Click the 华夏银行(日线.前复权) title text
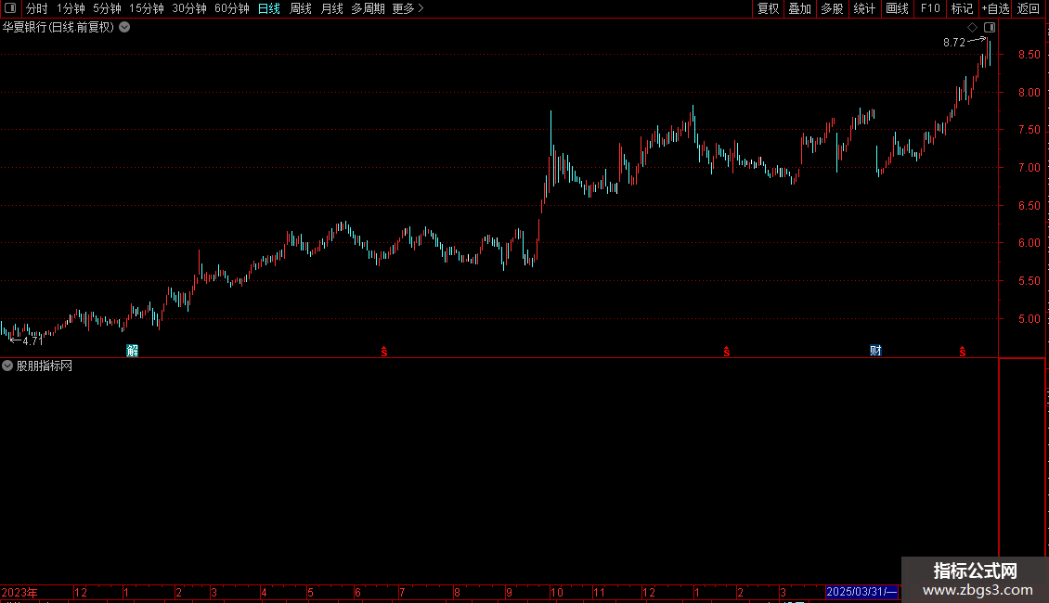This screenshot has width=1049, height=603. (58, 28)
